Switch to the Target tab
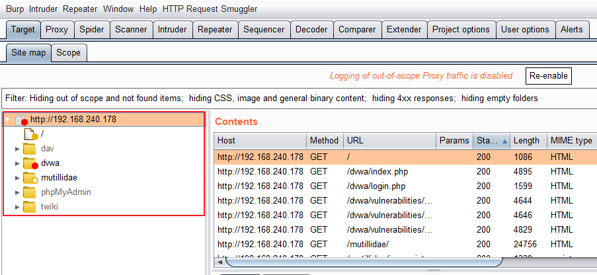The width and height of the screenshot is (597, 275). pos(23,30)
